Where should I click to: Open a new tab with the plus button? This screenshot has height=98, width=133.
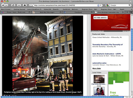(x=127, y=12)
